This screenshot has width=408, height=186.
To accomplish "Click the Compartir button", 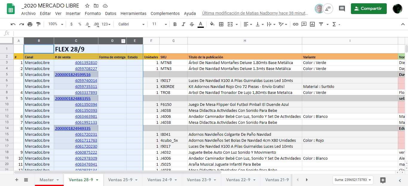I will pos(369,9).
